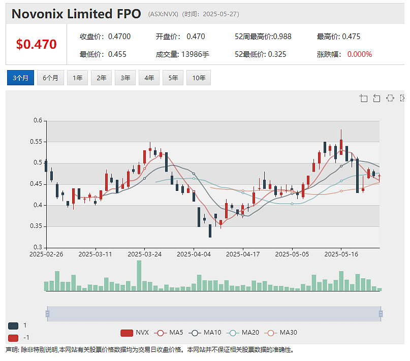Image resolution: width=410 pixels, height=361 pixels.
Task: Grab the right handle of zoom slider
Action: click(x=381, y=314)
